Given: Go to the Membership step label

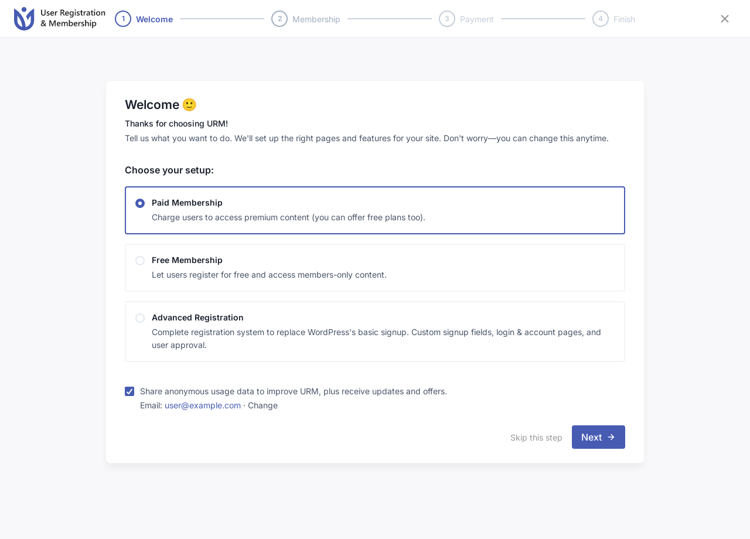Looking at the screenshot, I should [316, 19].
